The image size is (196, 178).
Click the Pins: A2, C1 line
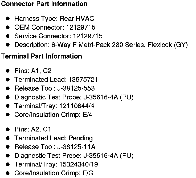tap(33, 129)
